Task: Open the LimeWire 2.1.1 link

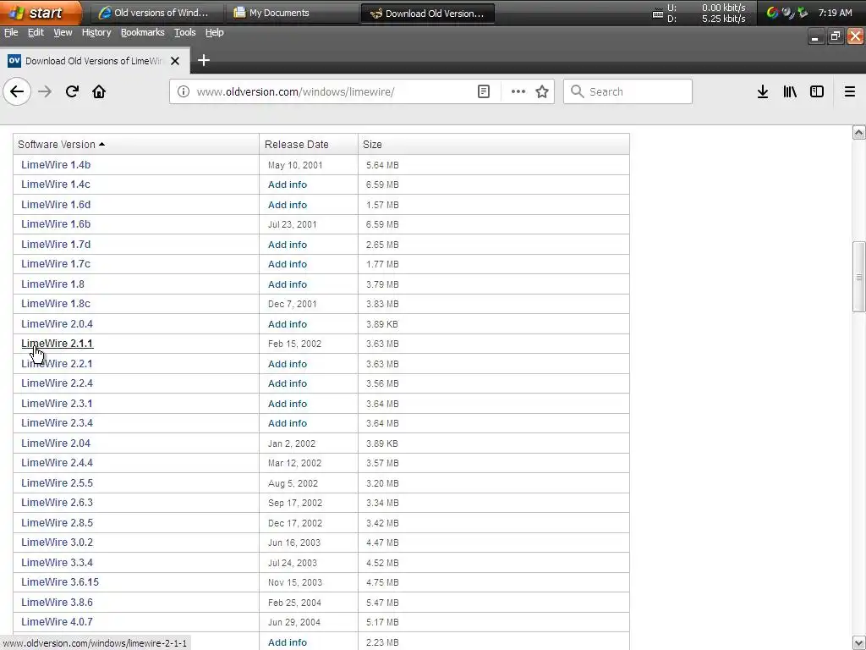Action: click(x=57, y=344)
